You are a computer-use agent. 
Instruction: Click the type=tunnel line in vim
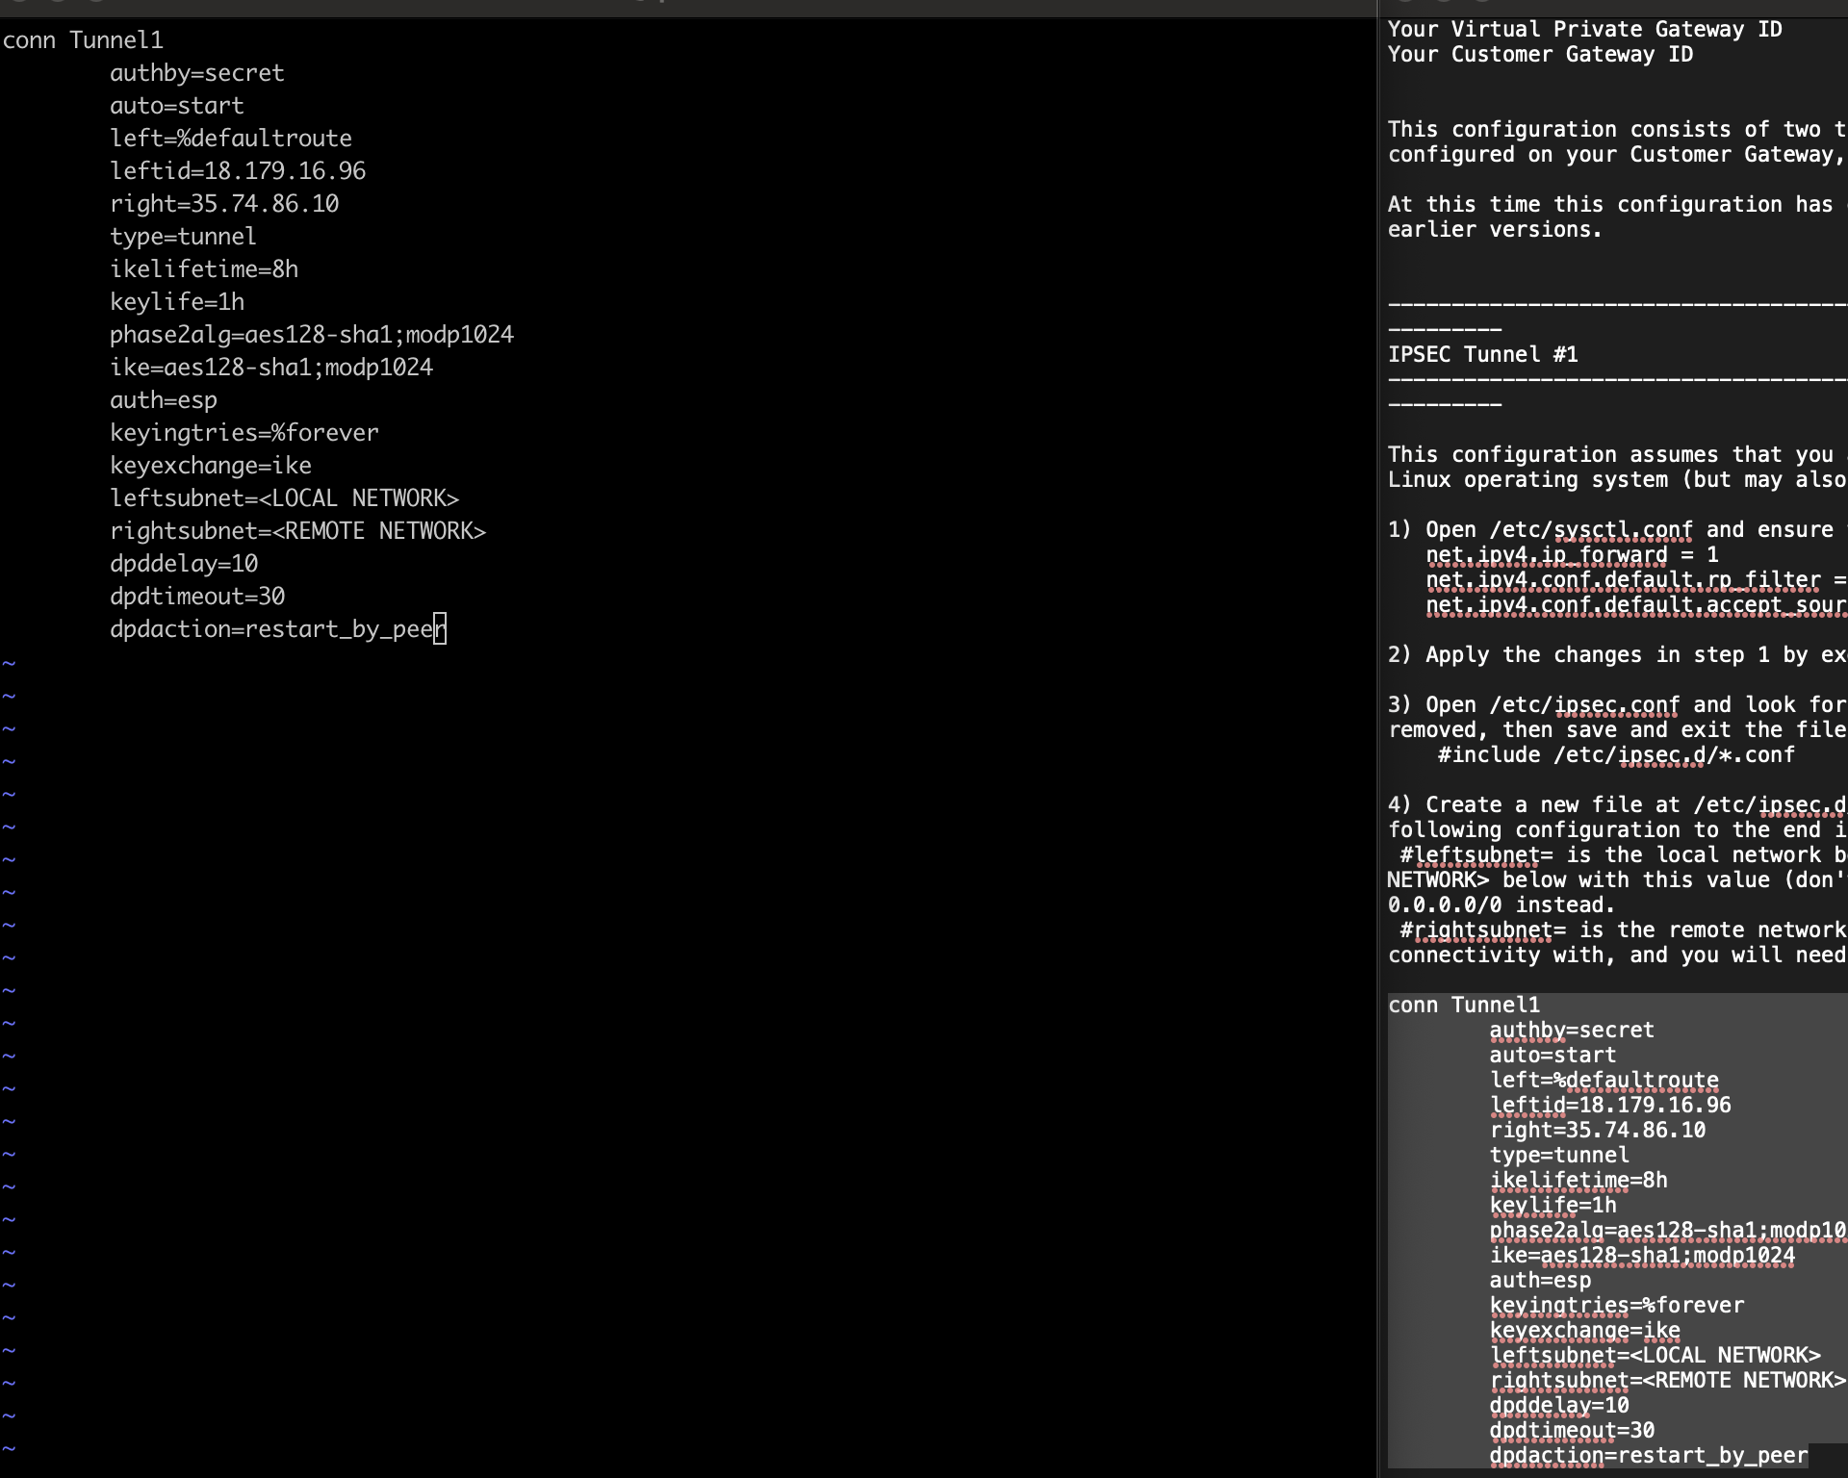(x=183, y=237)
